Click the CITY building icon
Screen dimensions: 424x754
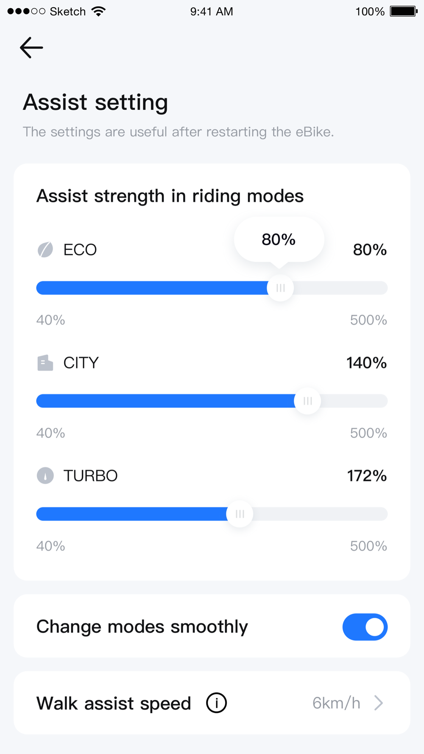click(45, 363)
